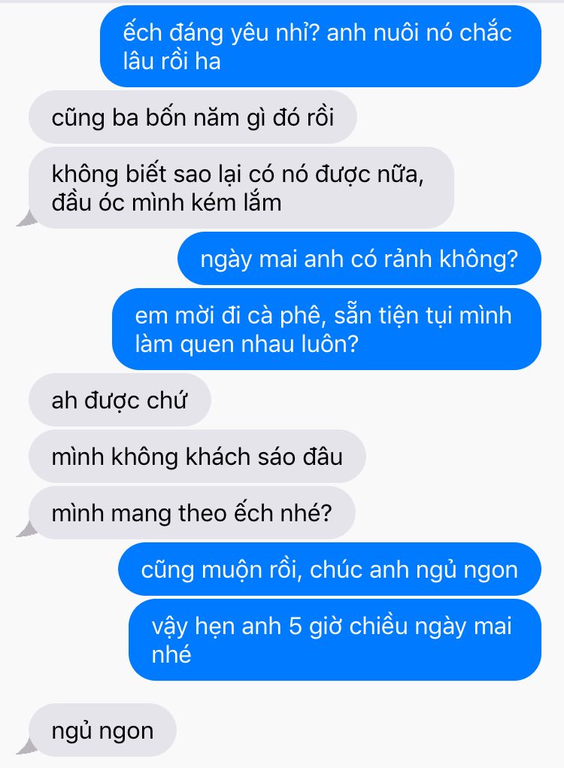Image resolution: width=564 pixels, height=768 pixels.
Task: Select the 'em mời đi cà phê' message
Action: click(326, 329)
